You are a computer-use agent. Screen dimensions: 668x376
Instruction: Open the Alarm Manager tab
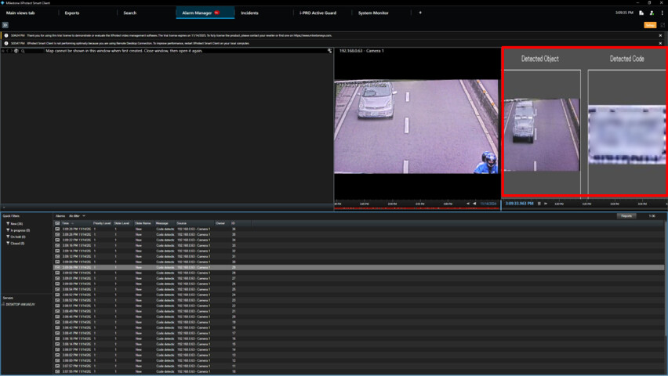click(198, 13)
